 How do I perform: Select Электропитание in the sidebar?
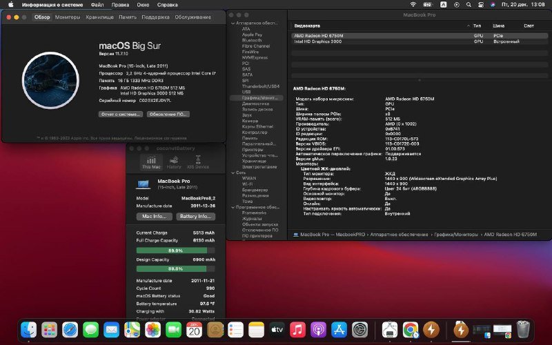(x=259, y=167)
